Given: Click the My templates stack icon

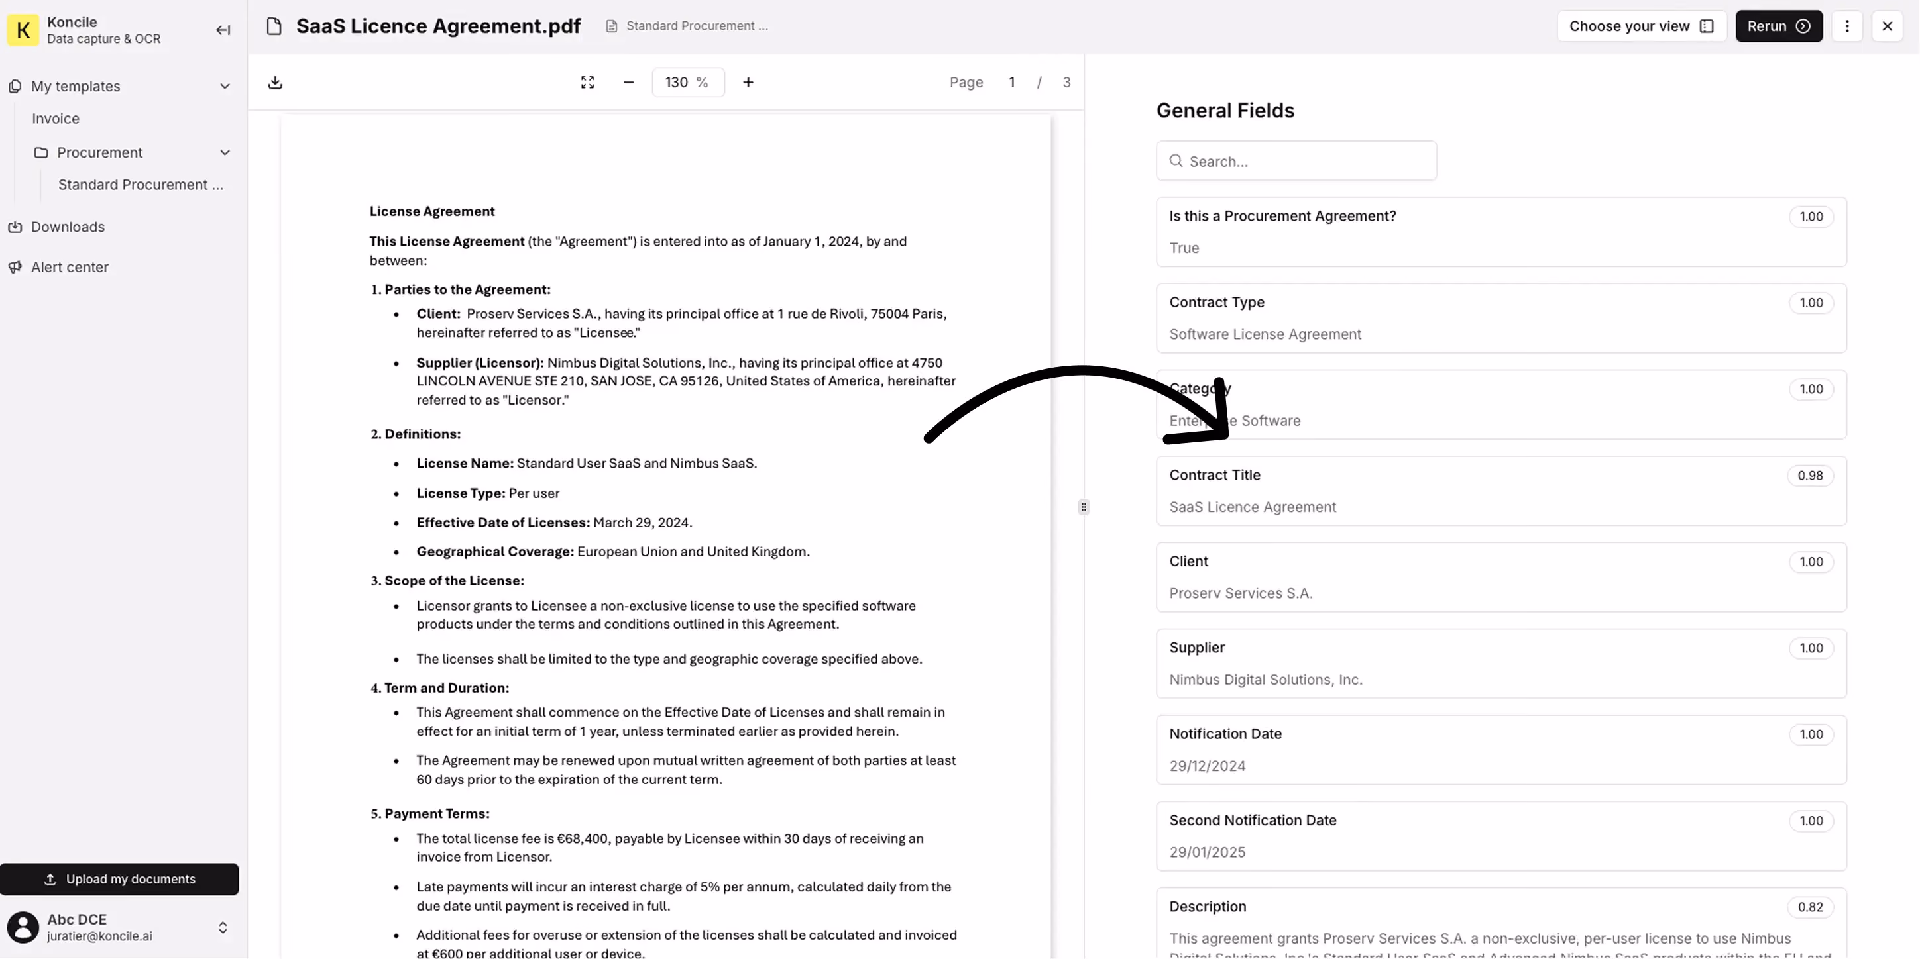Looking at the screenshot, I should pos(15,86).
